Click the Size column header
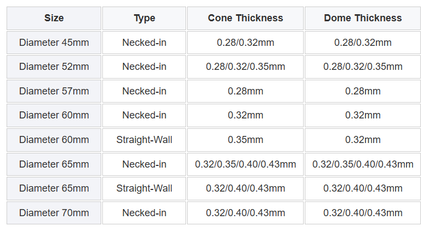 click(x=54, y=18)
